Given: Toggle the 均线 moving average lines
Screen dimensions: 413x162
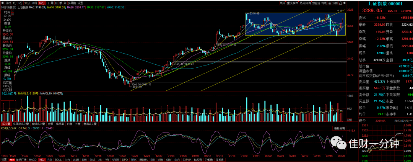Looking at the screenshot, I should [324, 3].
